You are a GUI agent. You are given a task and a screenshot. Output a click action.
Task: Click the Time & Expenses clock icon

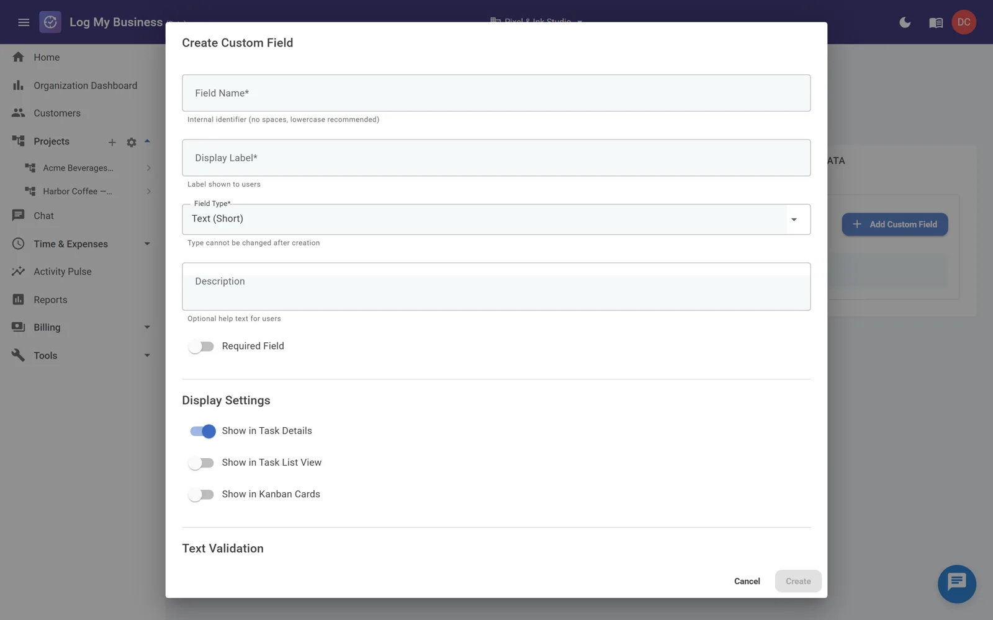tap(19, 244)
